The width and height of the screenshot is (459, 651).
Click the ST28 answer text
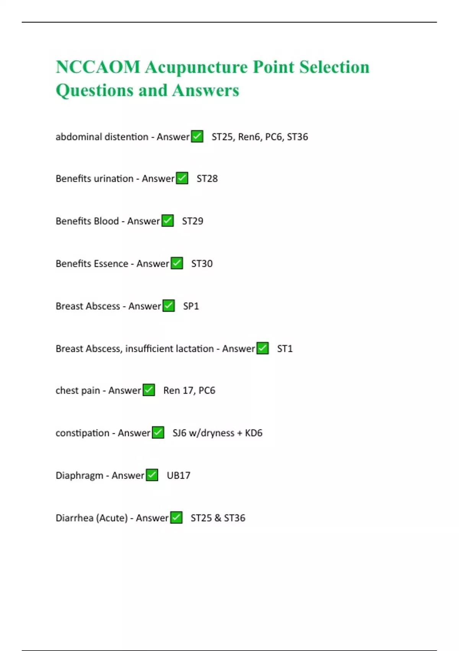tap(207, 178)
